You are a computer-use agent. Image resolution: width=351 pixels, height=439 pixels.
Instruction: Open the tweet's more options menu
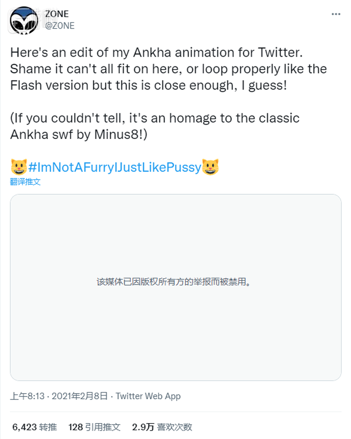336,14
